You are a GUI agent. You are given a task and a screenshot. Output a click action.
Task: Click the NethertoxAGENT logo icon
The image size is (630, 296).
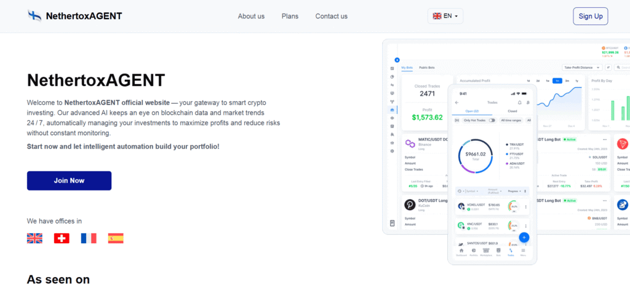click(34, 16)
